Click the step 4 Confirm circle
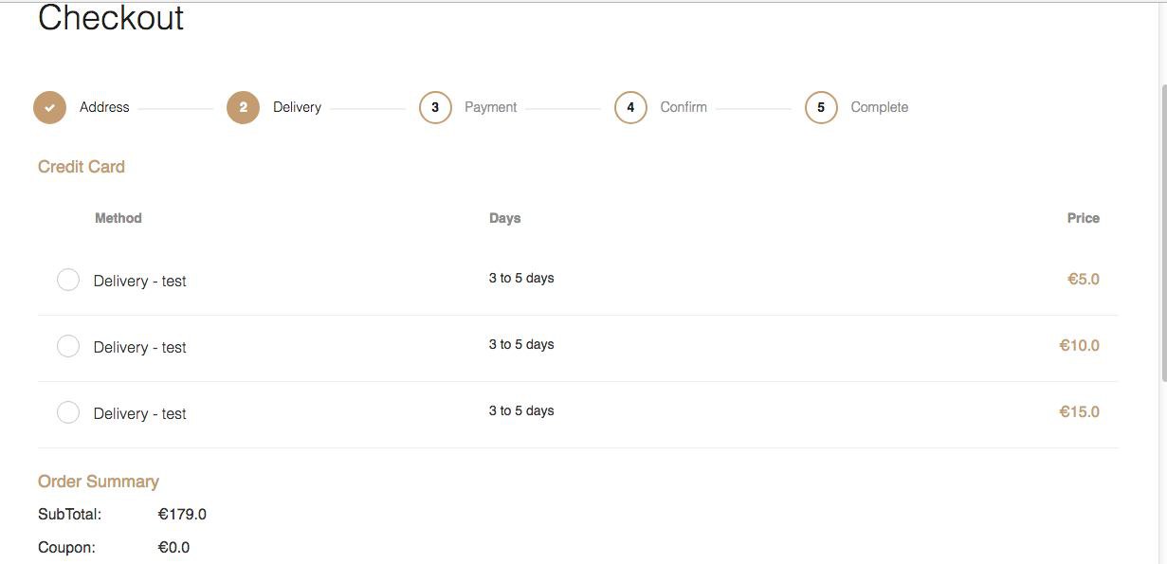The image size is (1167, 564). 630,107
